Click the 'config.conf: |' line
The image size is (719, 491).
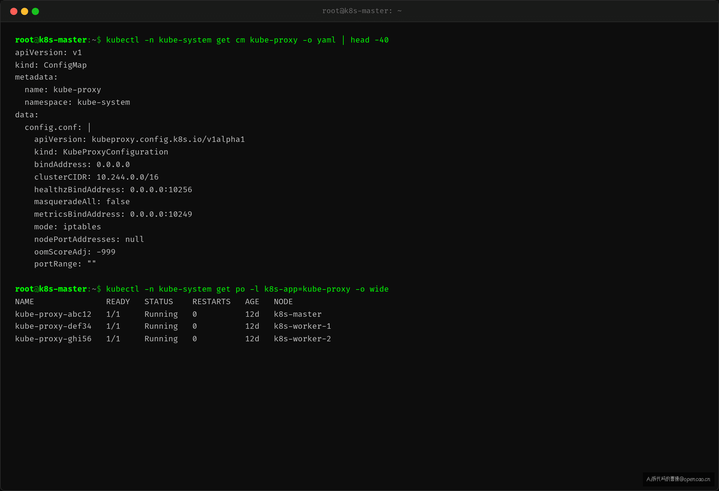[x=58, y=127]
